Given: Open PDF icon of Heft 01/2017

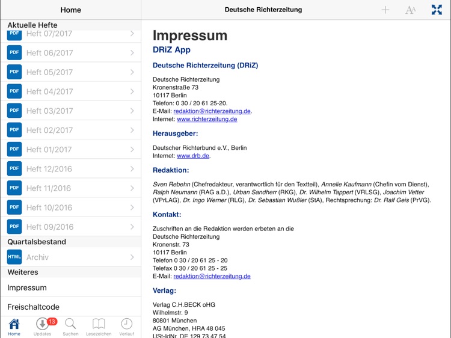Looking at the screenshot, I should (x=14, y=149).
